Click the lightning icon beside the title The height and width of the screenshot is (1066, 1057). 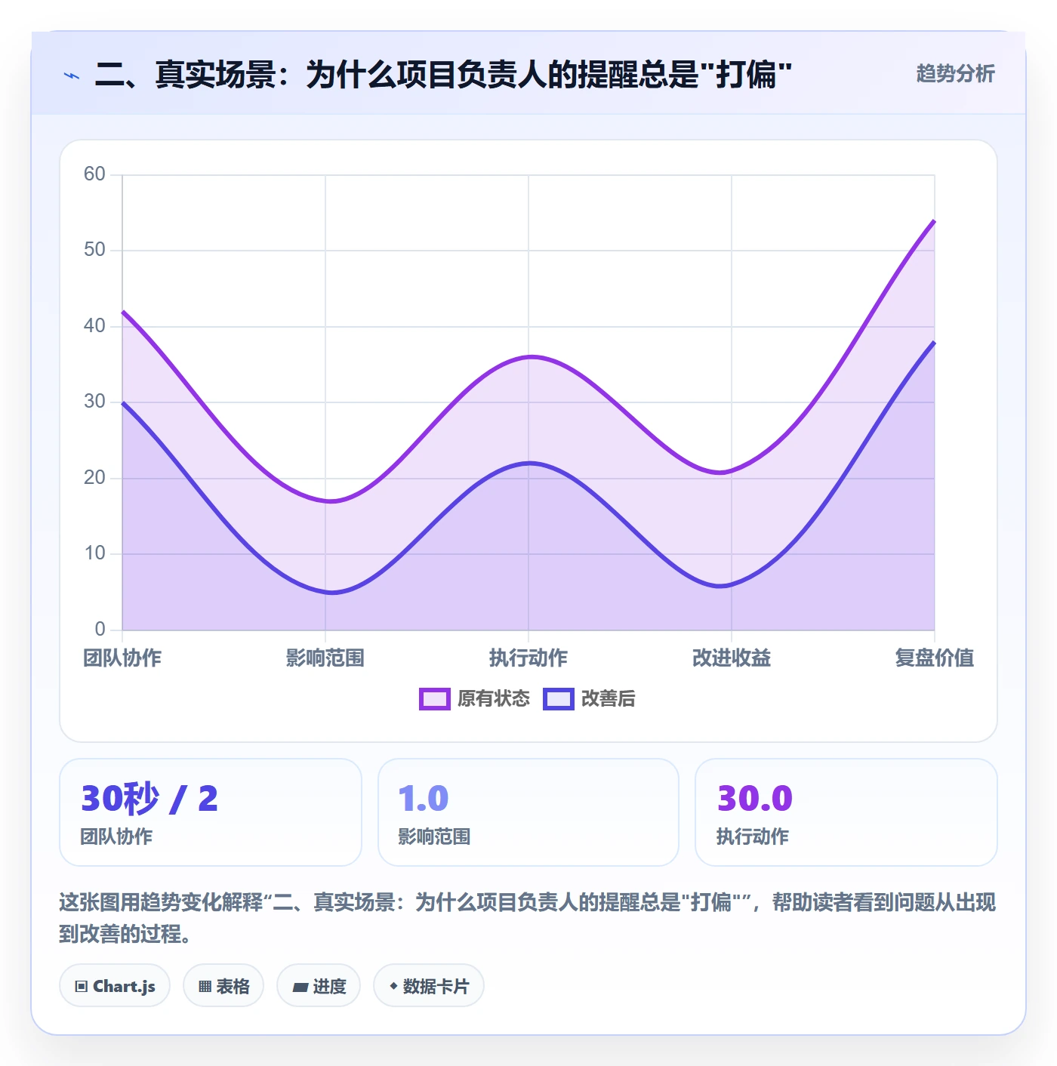72,75
